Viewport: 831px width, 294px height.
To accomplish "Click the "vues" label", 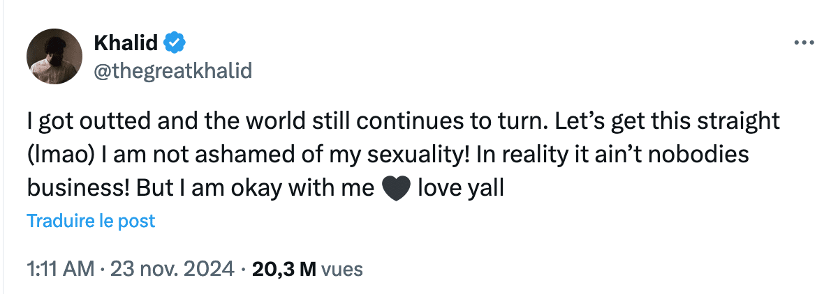I will [x=342, y=268].
